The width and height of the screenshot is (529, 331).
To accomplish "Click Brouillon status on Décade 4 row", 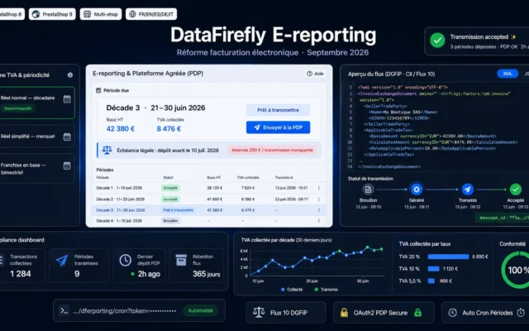I will click(170, 221).
